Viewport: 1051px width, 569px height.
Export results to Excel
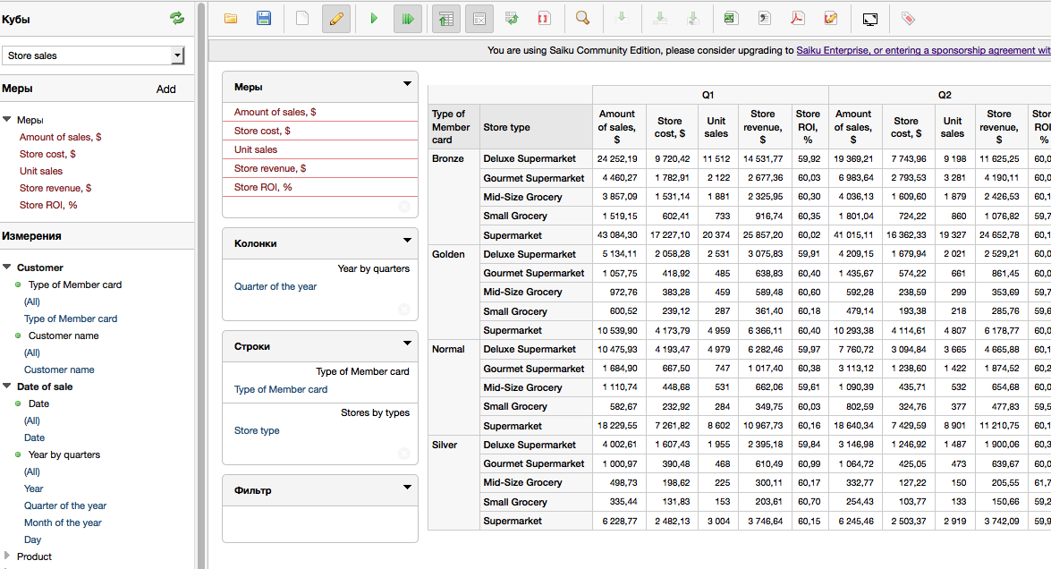[x=732, y=19]
